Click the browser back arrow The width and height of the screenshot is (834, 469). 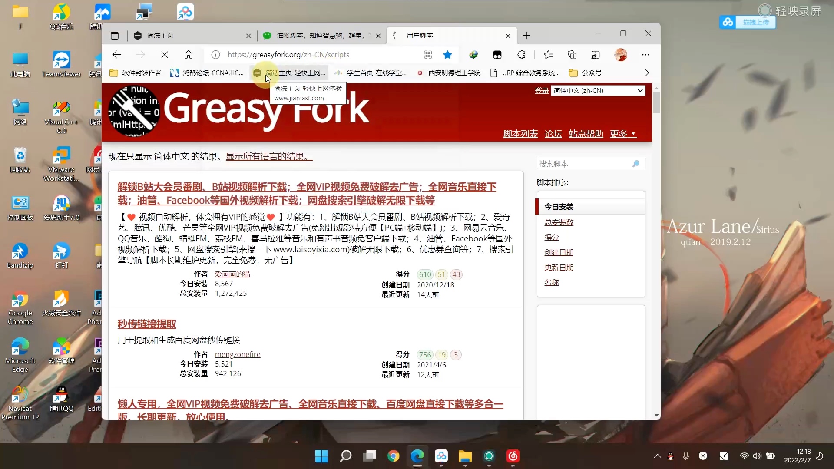(116, 55)
